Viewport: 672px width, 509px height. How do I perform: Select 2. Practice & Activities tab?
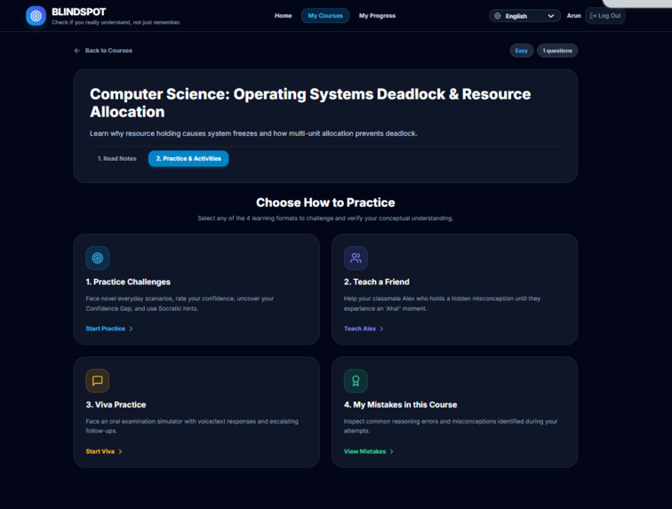[x=188, y=158]
